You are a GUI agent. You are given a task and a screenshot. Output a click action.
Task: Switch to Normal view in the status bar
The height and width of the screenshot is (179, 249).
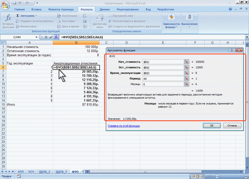(193, 176)
